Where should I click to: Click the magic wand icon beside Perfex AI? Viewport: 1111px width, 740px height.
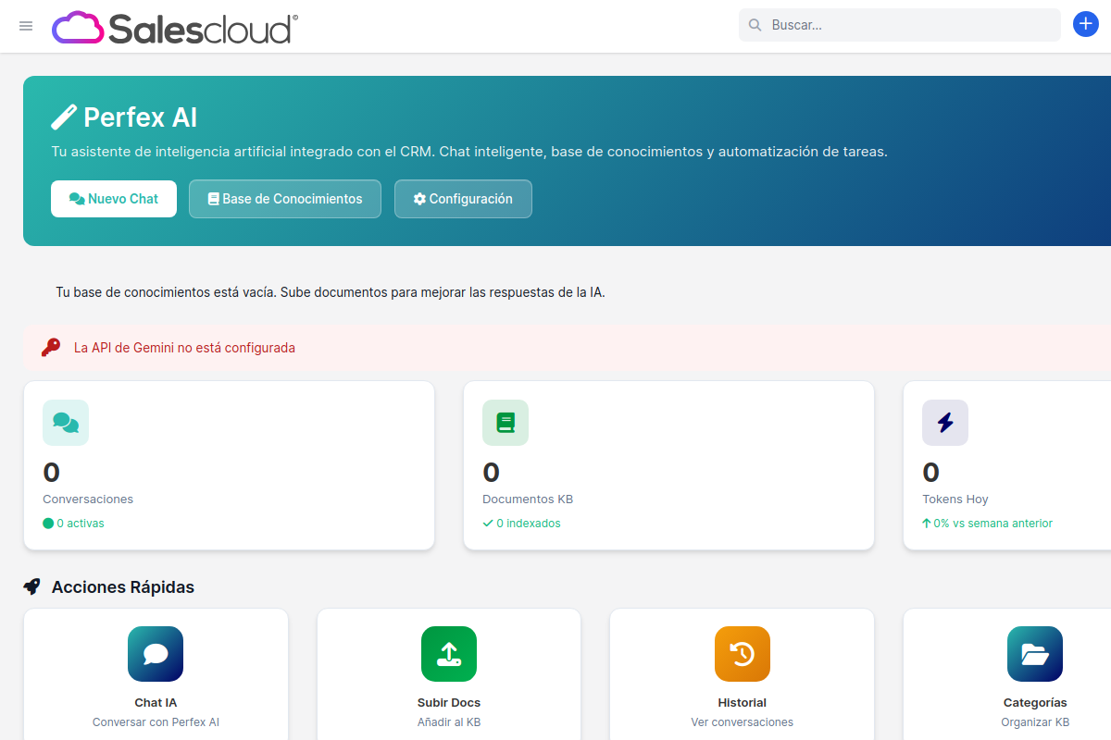tap(64, 117)
